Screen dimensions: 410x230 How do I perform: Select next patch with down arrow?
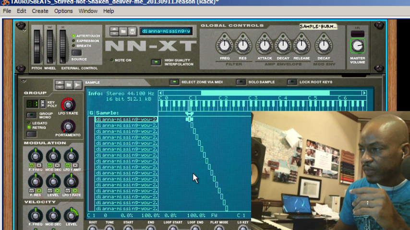point(114,34)
